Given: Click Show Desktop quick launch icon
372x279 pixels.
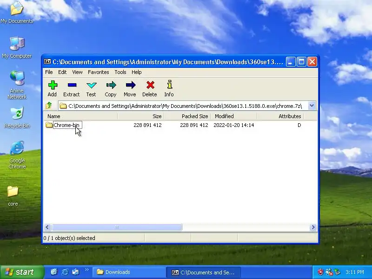Looking at the screenshot, I should click(75, 272).
